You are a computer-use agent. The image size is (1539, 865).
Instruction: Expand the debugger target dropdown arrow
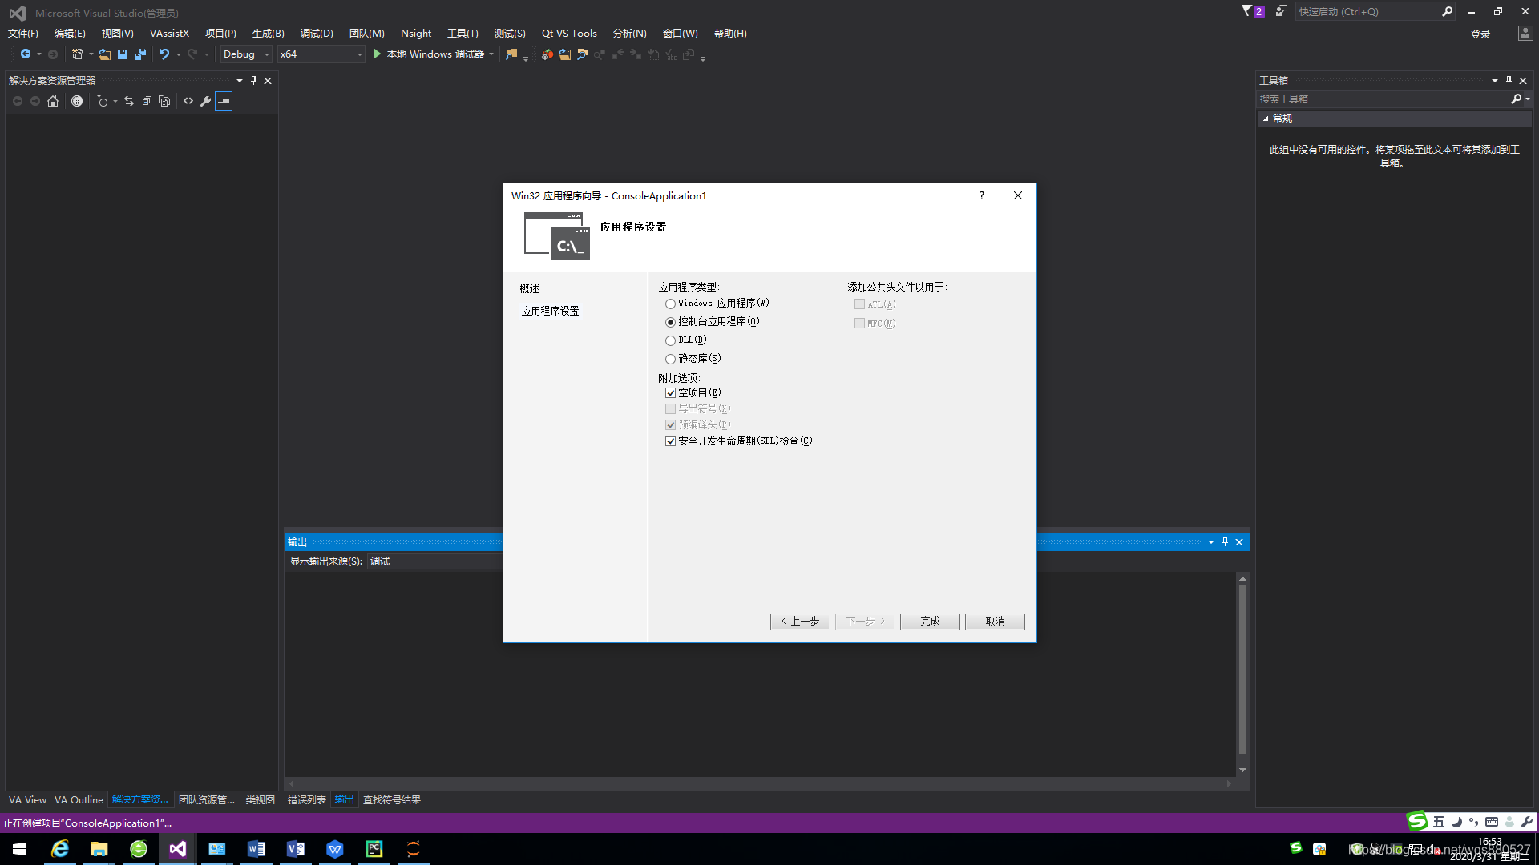coord(491,54)
